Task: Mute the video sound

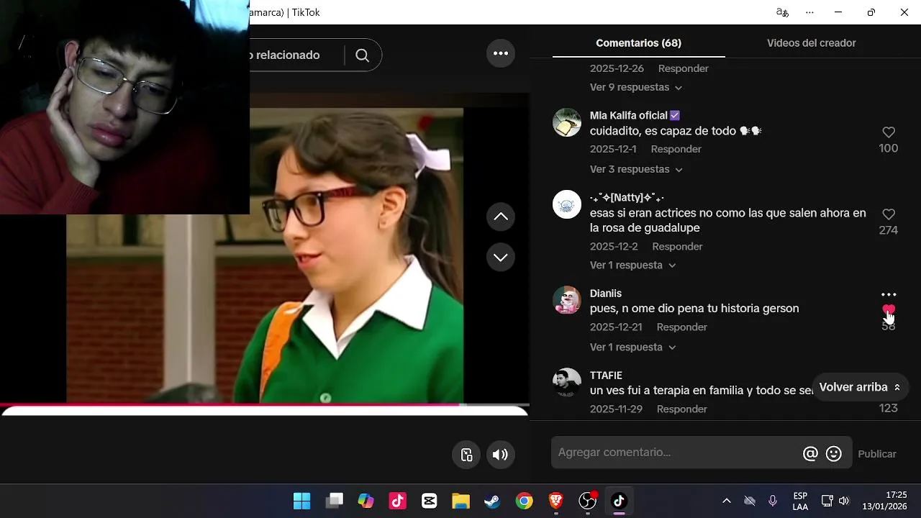Action: (x=501, y=455)
